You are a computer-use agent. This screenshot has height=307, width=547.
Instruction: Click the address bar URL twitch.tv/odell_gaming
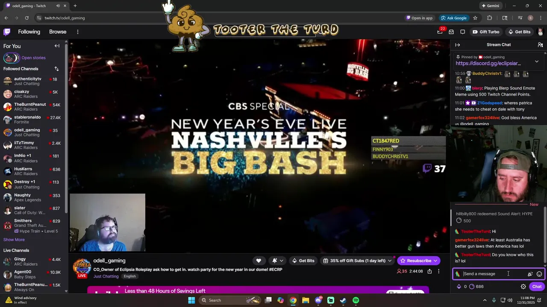click(65, 18)
